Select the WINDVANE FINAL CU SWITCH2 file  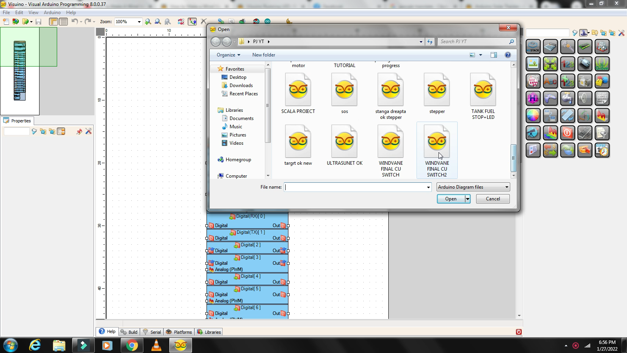437,151
